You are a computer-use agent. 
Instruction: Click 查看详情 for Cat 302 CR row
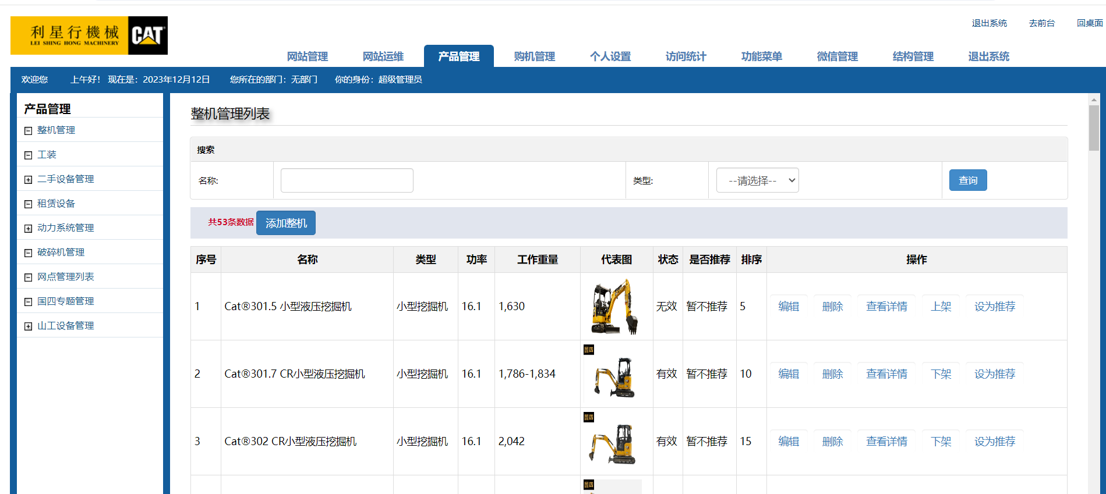click(886, 441)
